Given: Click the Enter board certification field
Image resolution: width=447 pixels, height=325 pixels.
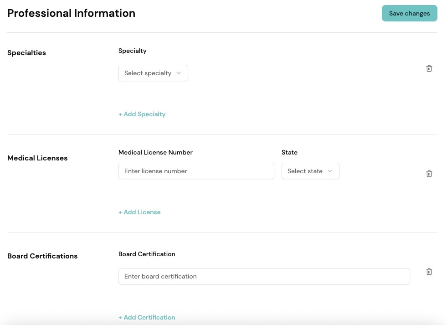Looking at the screenshot, I should [264, 276].
